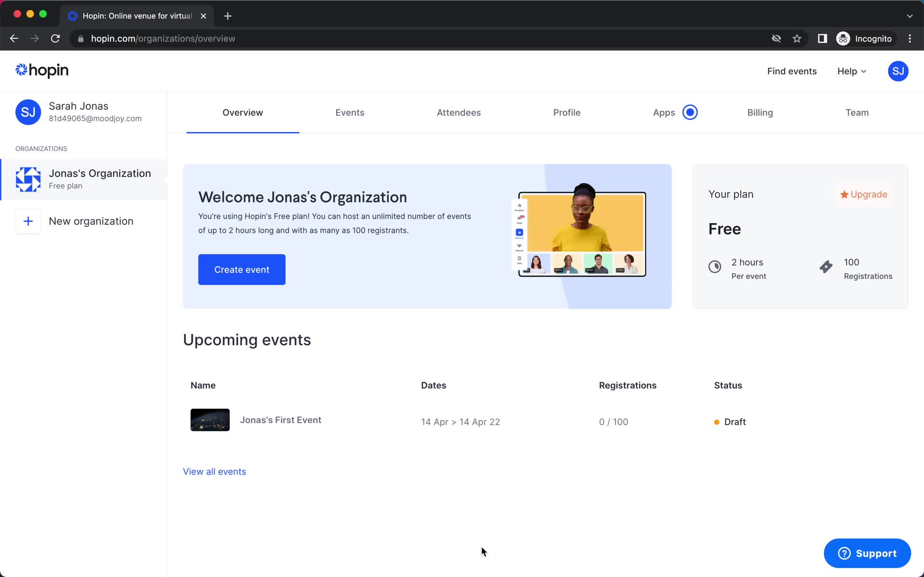
Task: Click the site lock icon
Action: point(81,38)
